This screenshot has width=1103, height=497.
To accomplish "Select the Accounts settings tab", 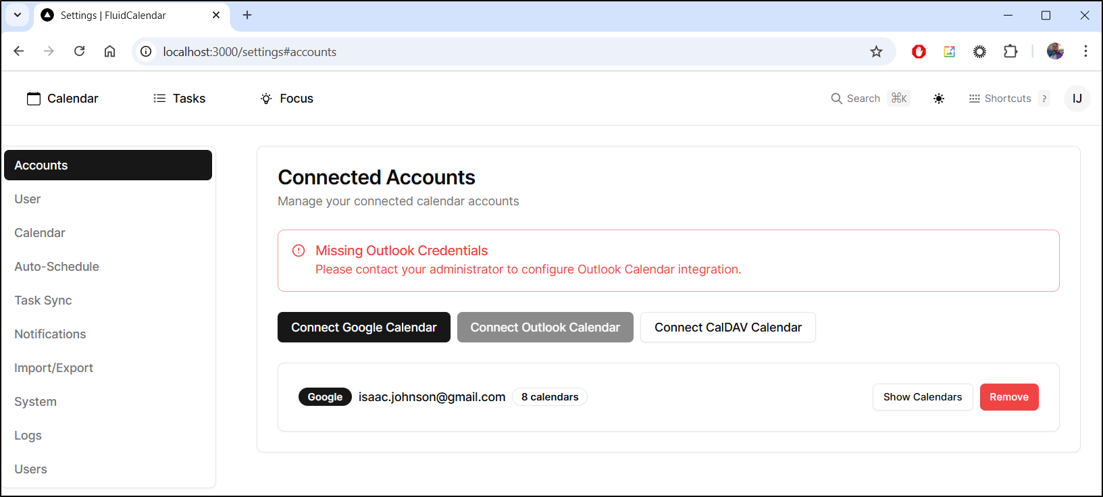I will [108, 165].
